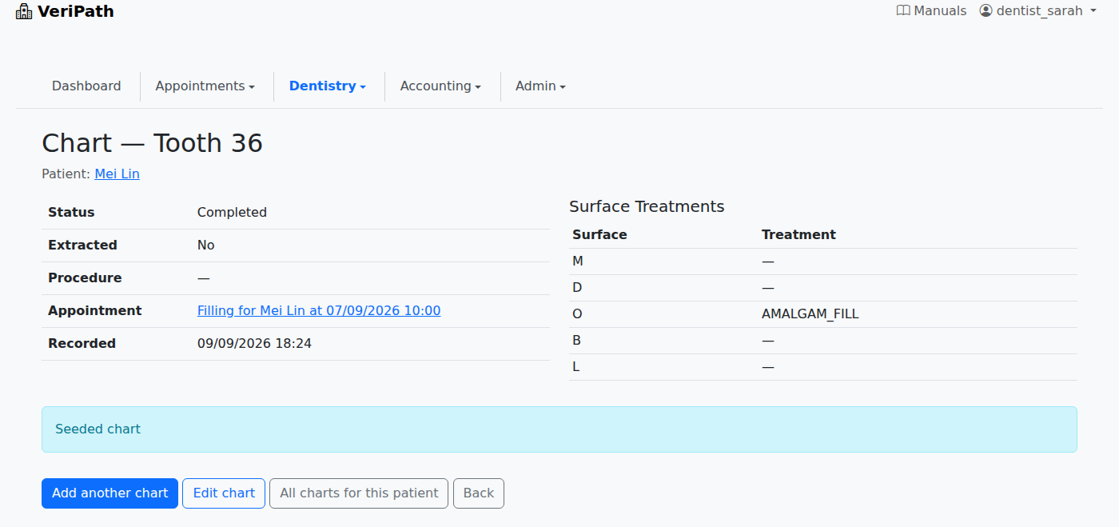Image resolution: width=1119 pixels, height=527 pixels.
Task: Click surface B row label
Action: coord(576,341)
